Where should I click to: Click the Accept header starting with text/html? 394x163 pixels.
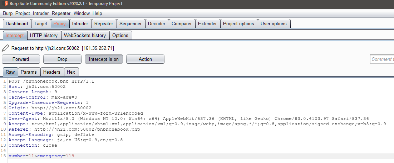197,124
